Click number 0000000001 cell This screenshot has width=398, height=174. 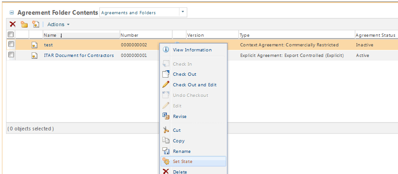134,55
